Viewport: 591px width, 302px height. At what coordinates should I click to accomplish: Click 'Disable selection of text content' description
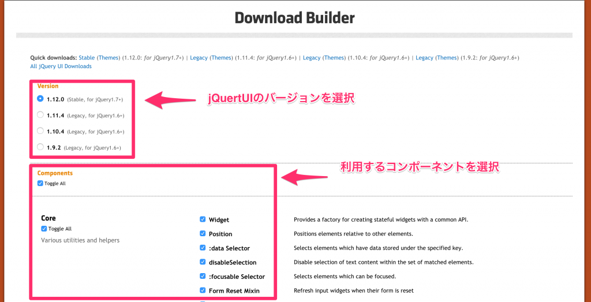coord(384,262)
